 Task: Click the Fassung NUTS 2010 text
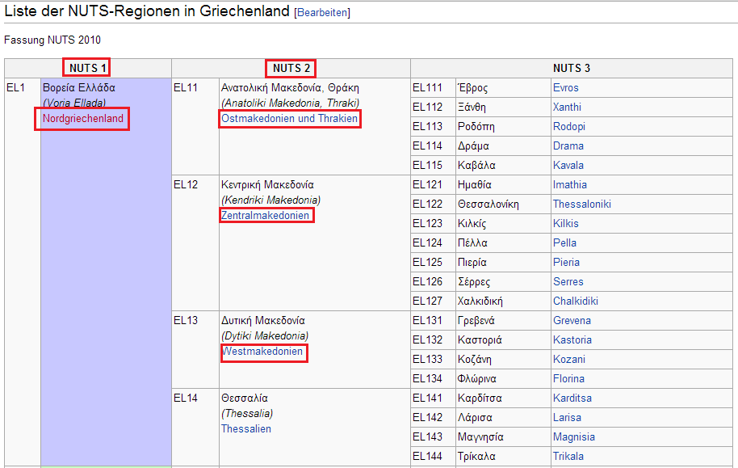(52, 40)
